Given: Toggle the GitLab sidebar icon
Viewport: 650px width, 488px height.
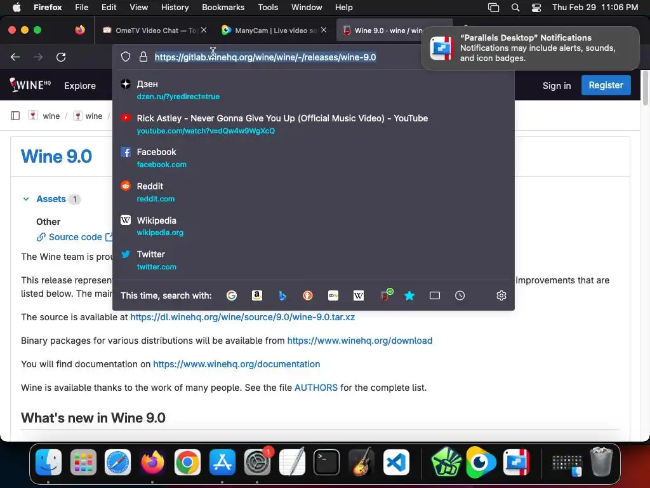Looking at the screenshot, I should (15, 116).
